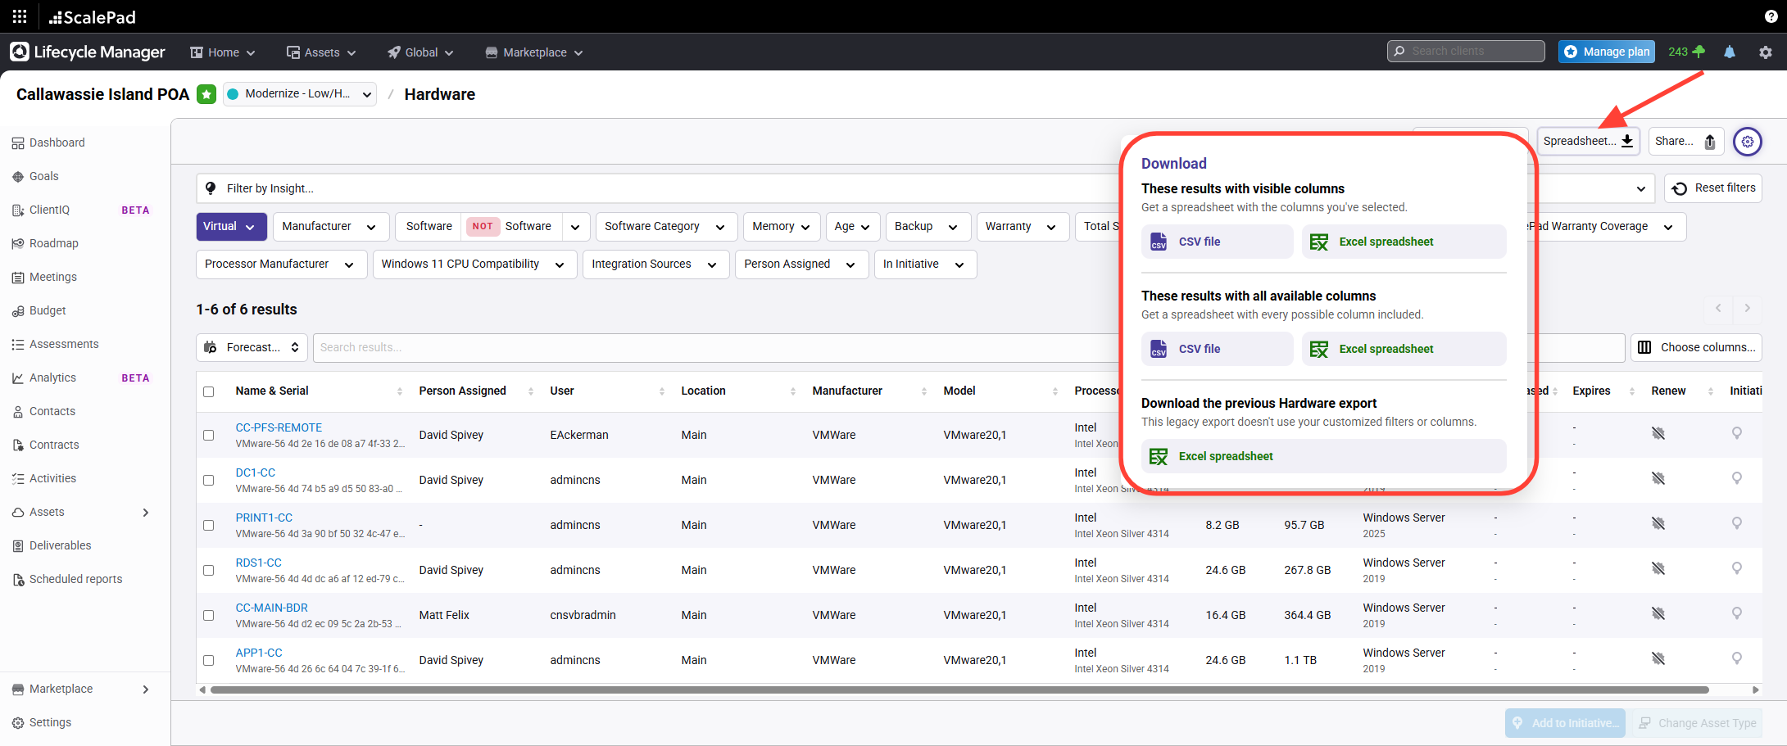Click the green star favorite icon
The width and height of the screenshot is (1787, 746).
[x=206, y=94]
